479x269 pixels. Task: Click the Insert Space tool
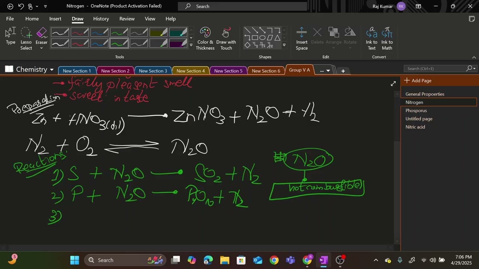click(x=302, y=39)
